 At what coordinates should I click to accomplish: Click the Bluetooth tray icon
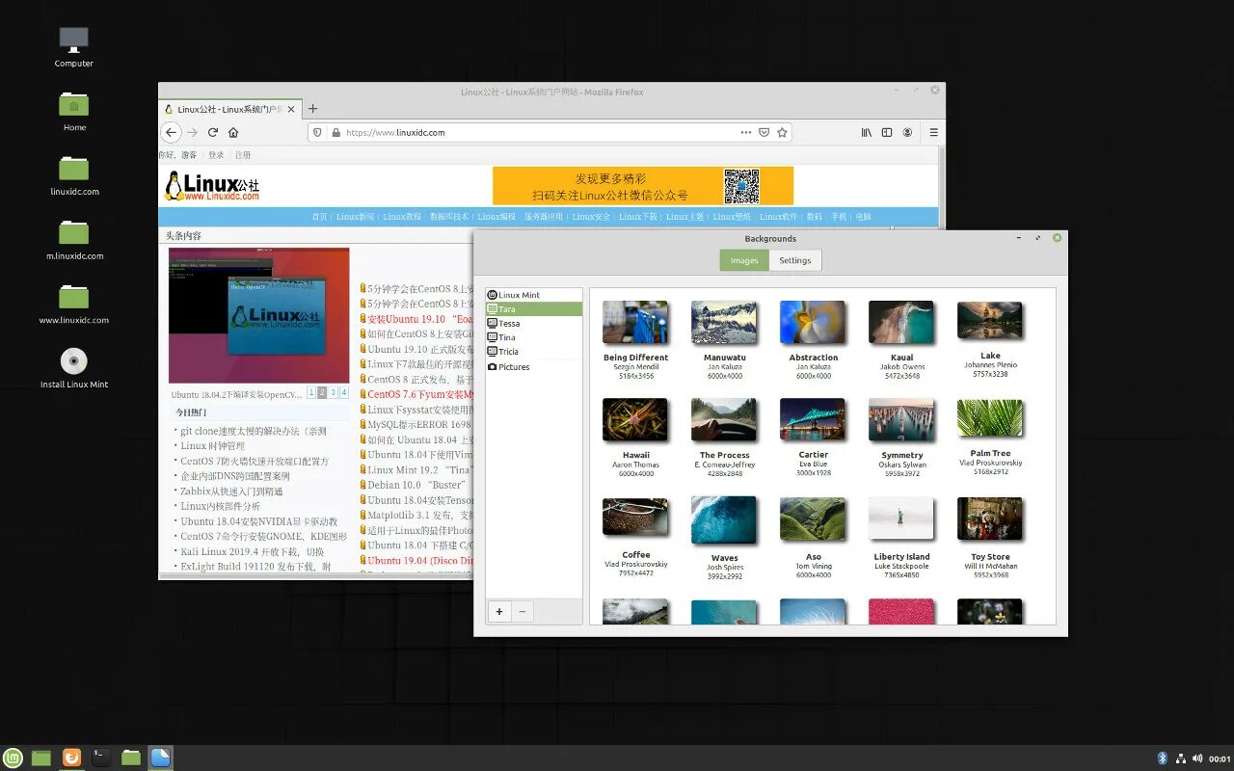pos(1162,758)
